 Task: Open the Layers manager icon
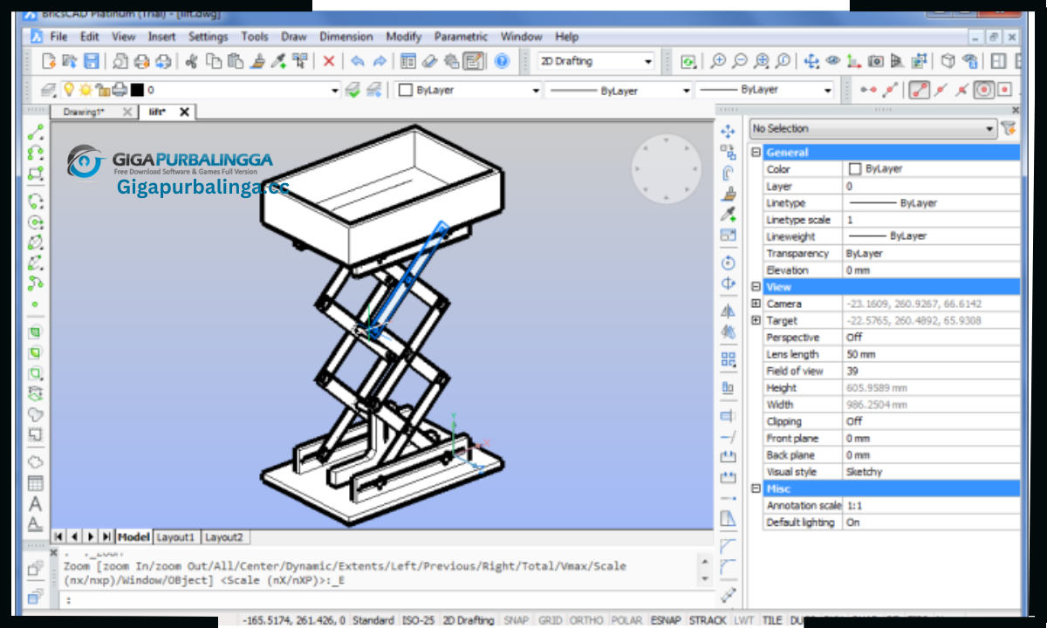(49, 90)
